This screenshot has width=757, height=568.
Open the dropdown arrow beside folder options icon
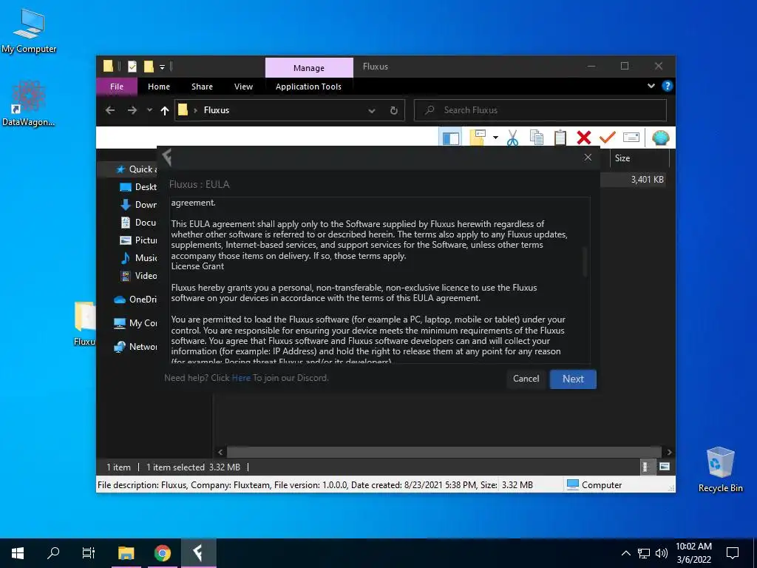click(495, 138)
